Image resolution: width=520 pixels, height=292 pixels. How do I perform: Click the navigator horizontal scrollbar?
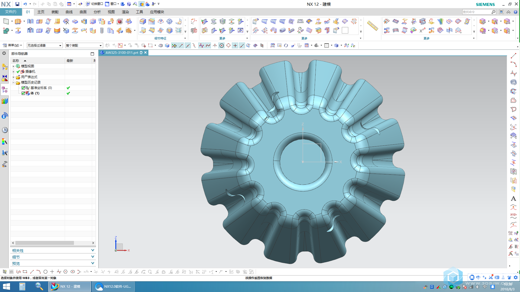45,243
